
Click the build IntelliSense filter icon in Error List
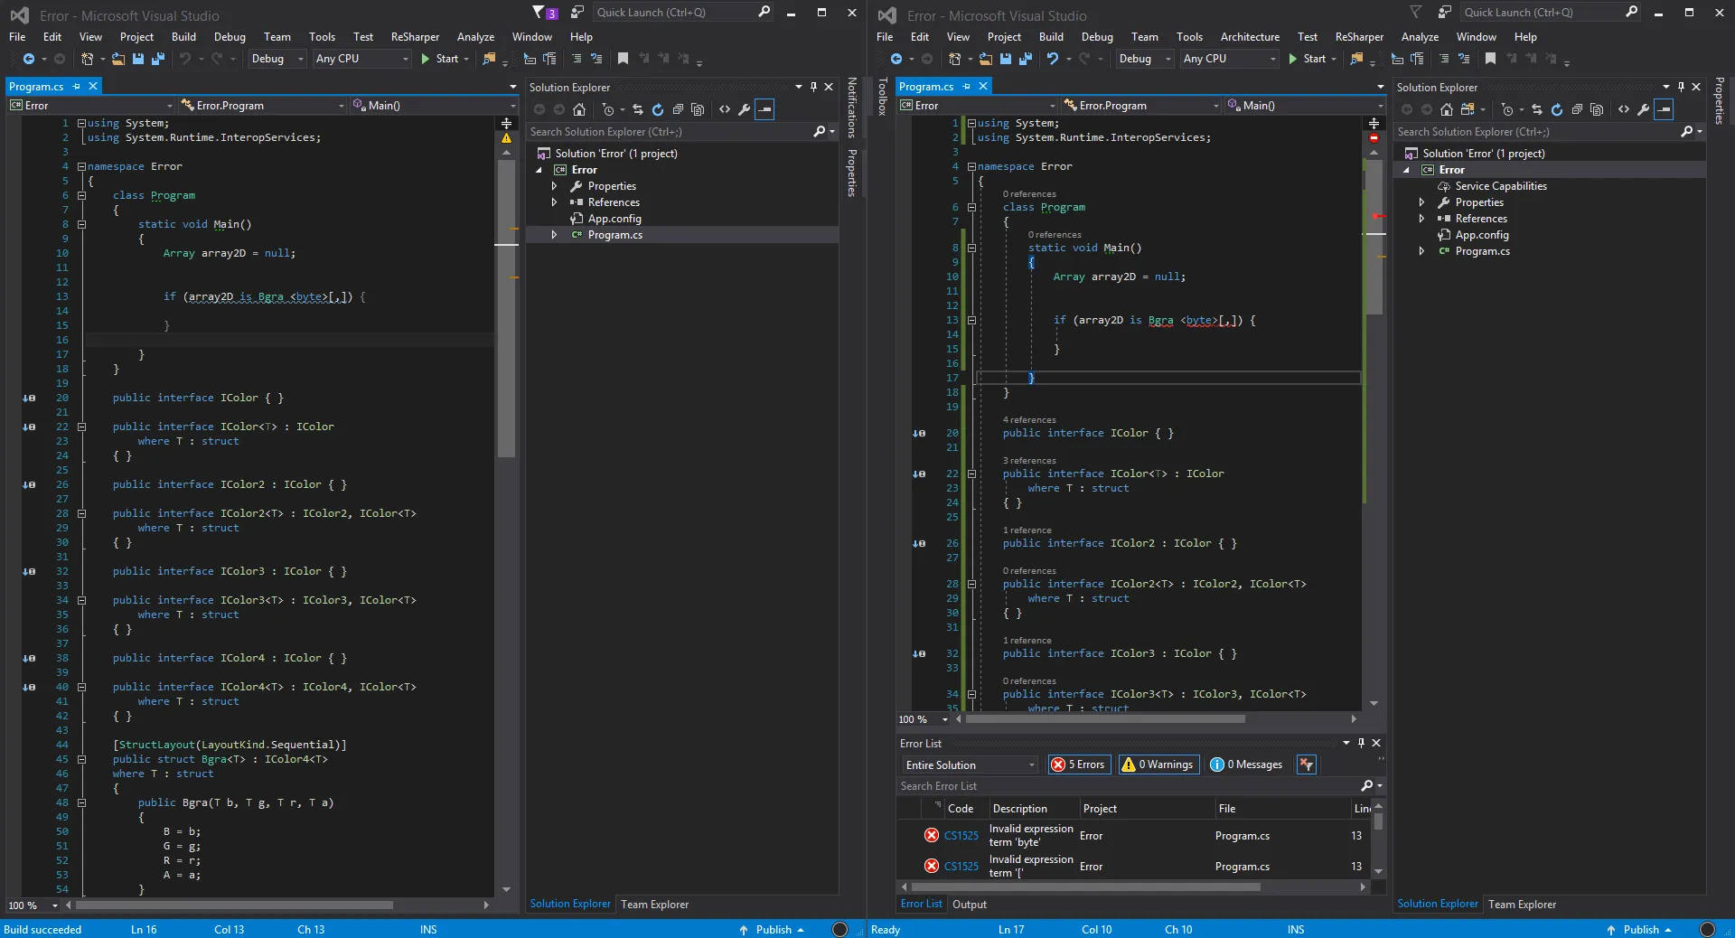1306,764
